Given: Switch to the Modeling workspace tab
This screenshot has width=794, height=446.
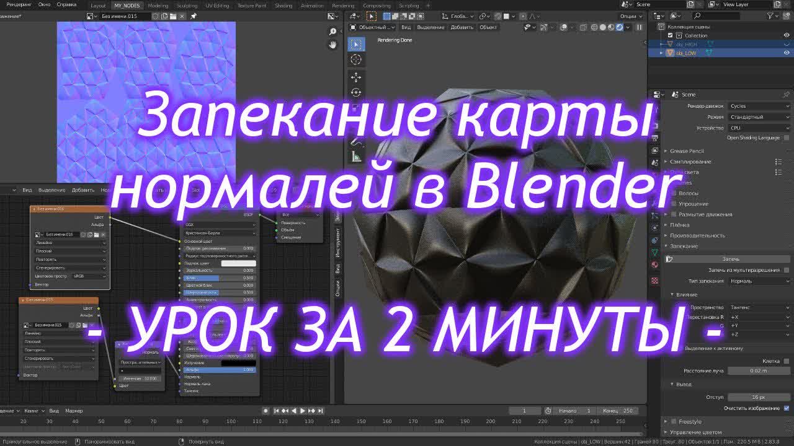Looking at the screenshot, I should 158,6.
